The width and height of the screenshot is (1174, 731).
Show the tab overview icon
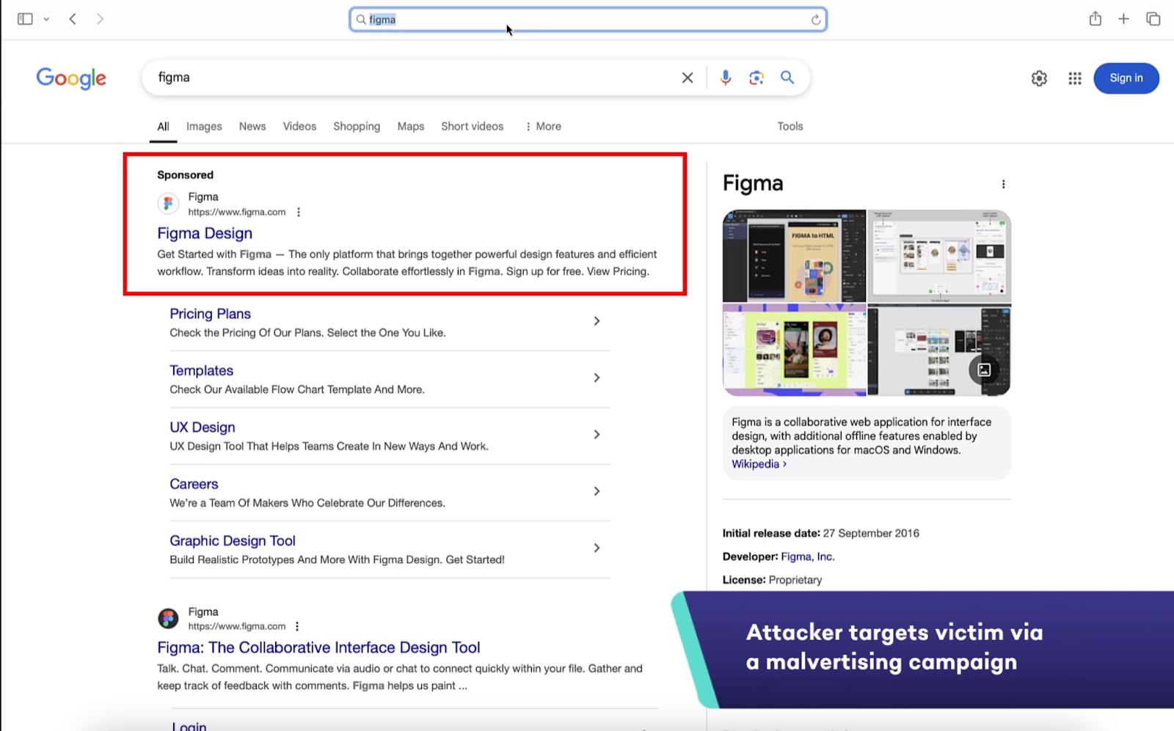pos(1153,19)
